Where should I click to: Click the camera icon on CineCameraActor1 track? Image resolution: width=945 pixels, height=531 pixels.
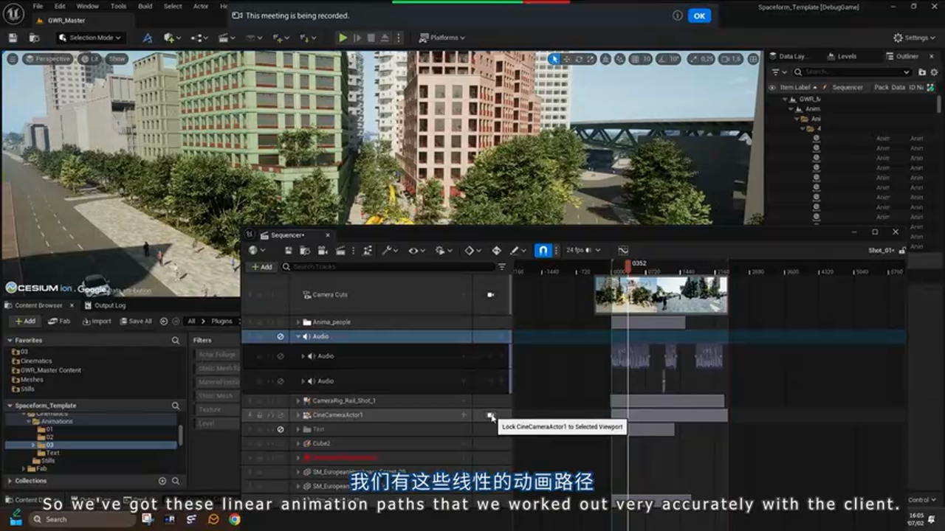pyautogui.click(x=491, y=415)
